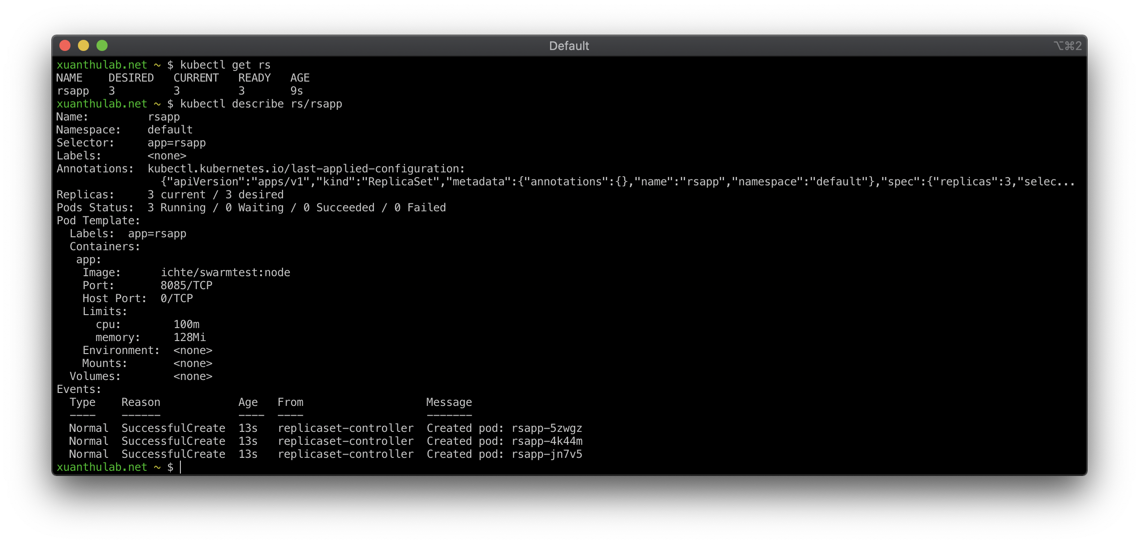Click the port value 8085/TCP
The height and width of the screenshot is (544, 1139).
click(x=186, y=285)
